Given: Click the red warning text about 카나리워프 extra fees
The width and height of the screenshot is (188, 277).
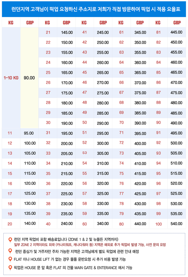Looking at the screenshot, I should 90,245.
